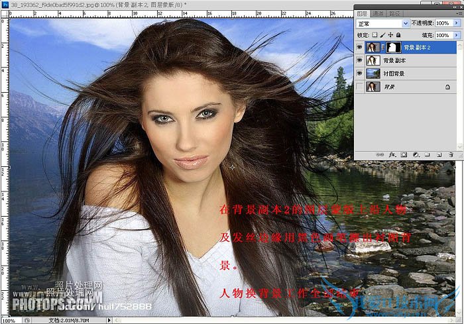
Task: Click the 背景 副本 layer thumbnail
Action: pyautogui.click(x=373, y=60)
